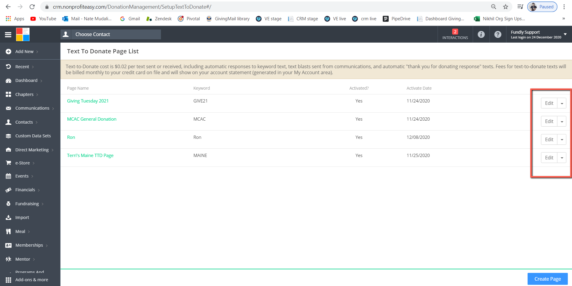Open the help question mark icon
Screen dimensions: 572x286
pos(498,35)
